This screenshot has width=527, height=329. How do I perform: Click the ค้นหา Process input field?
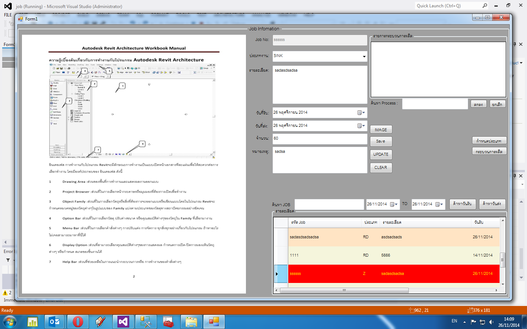coord(435,104)
